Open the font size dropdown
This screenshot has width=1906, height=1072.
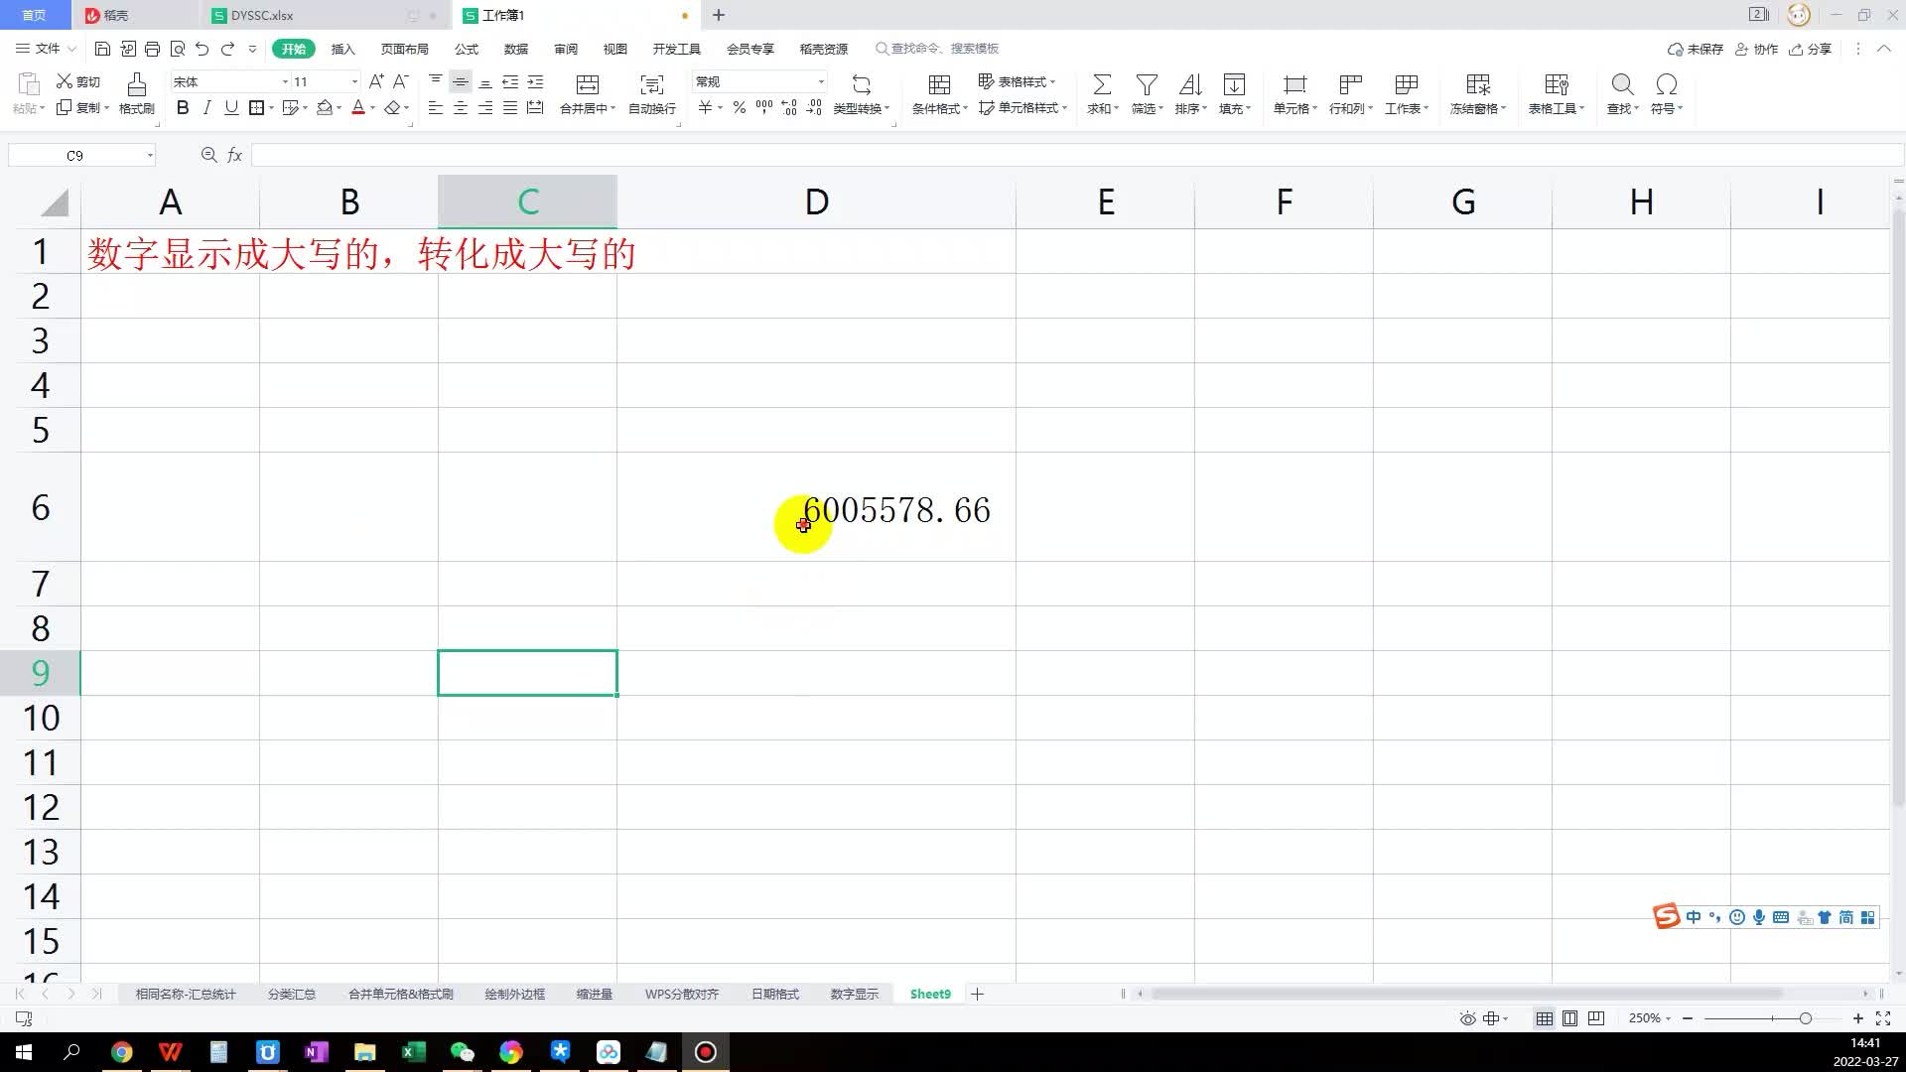click(355, 81)
